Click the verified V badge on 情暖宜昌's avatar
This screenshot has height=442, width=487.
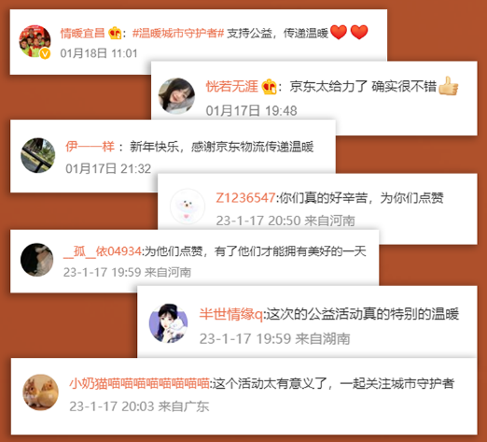click(x=46, y=53)
